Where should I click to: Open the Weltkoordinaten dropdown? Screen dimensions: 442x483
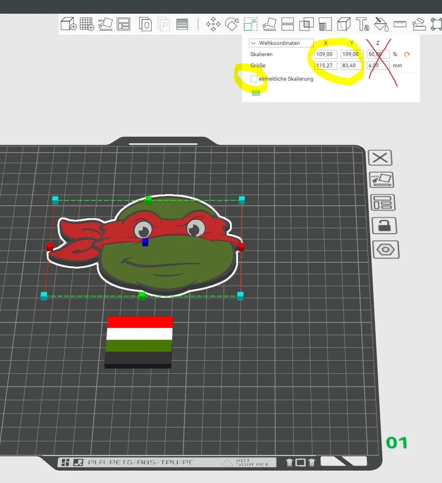tap(281, 43)
